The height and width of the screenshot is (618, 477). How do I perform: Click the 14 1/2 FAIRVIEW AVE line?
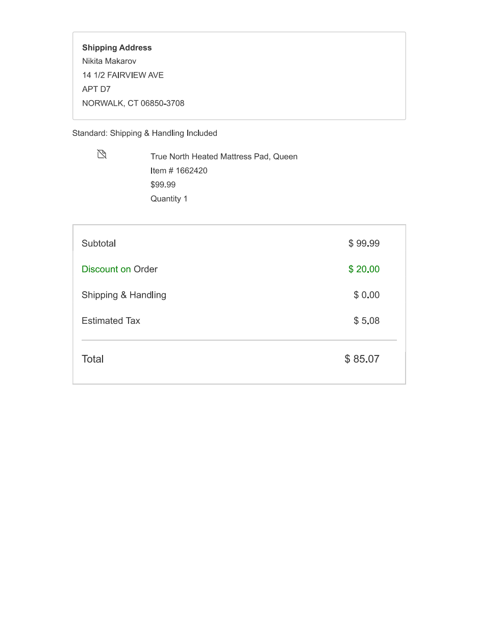(x=123, y=75)
